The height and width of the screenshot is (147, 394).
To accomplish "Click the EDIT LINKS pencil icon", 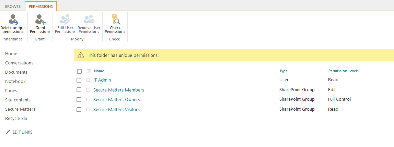I will point(8,132).
